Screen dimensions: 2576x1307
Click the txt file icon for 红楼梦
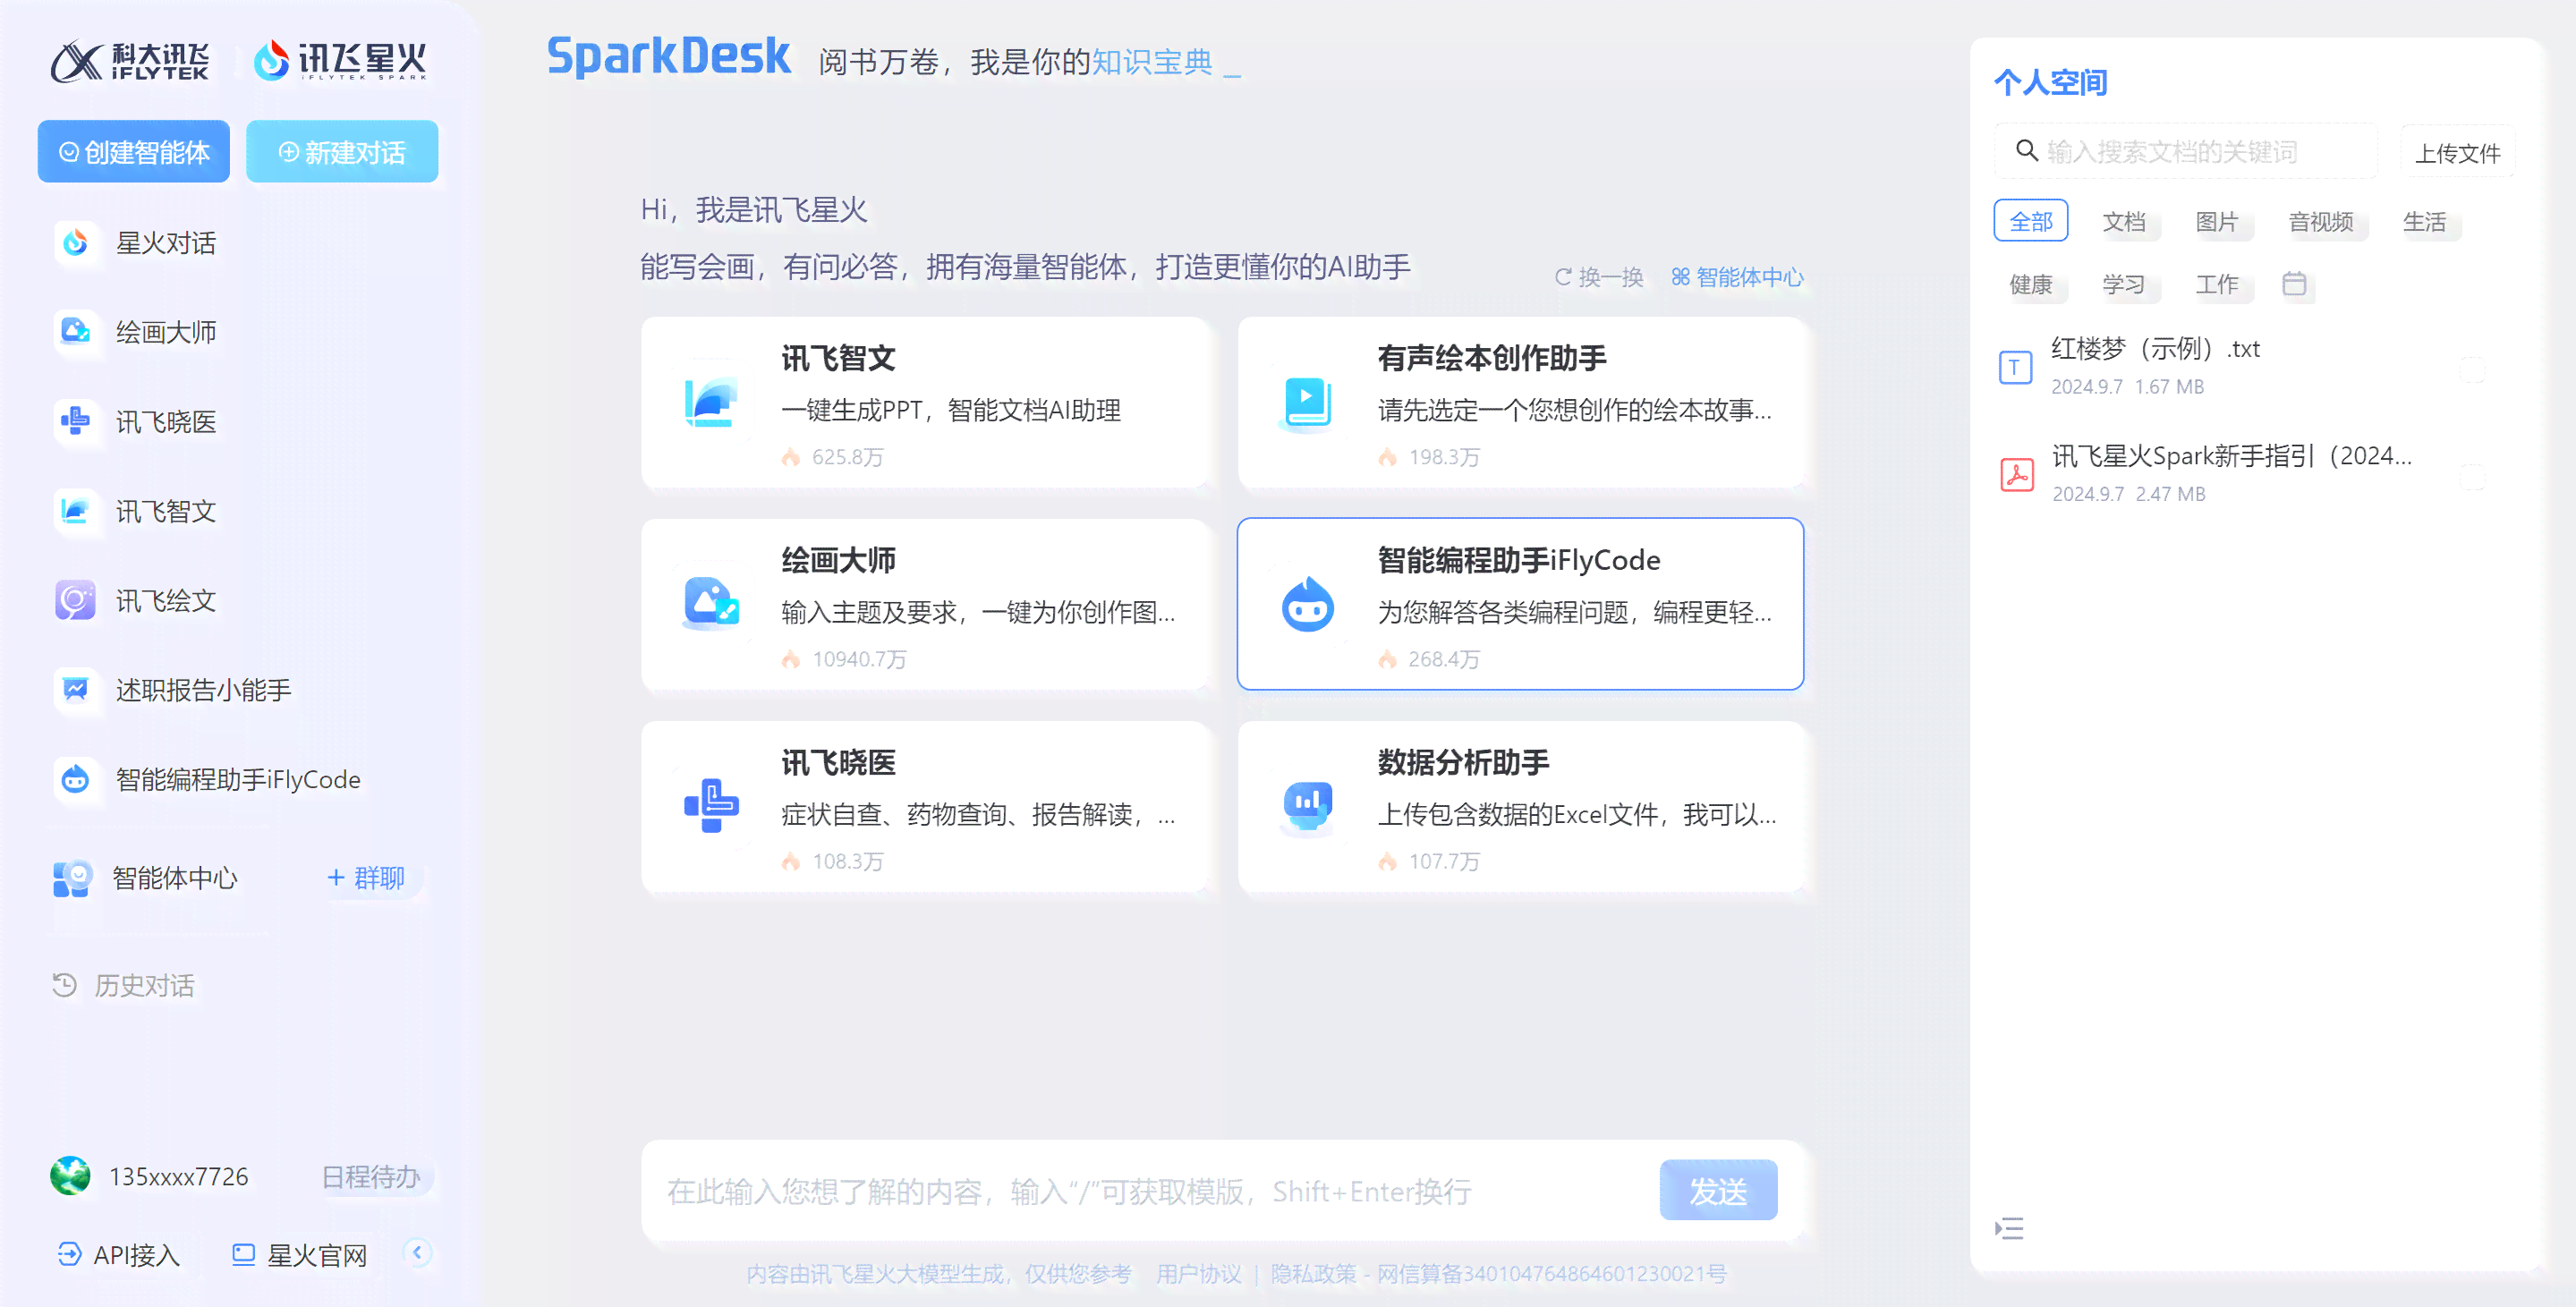pyautogui.click(x=2015, y=367)
